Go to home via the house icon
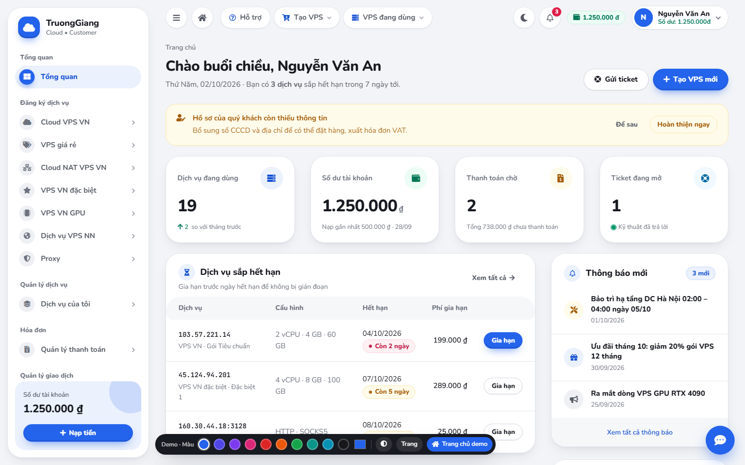Image resolution: width=745 pixels, height=465 pixels. pyautogui.click(x=202, y=18)
